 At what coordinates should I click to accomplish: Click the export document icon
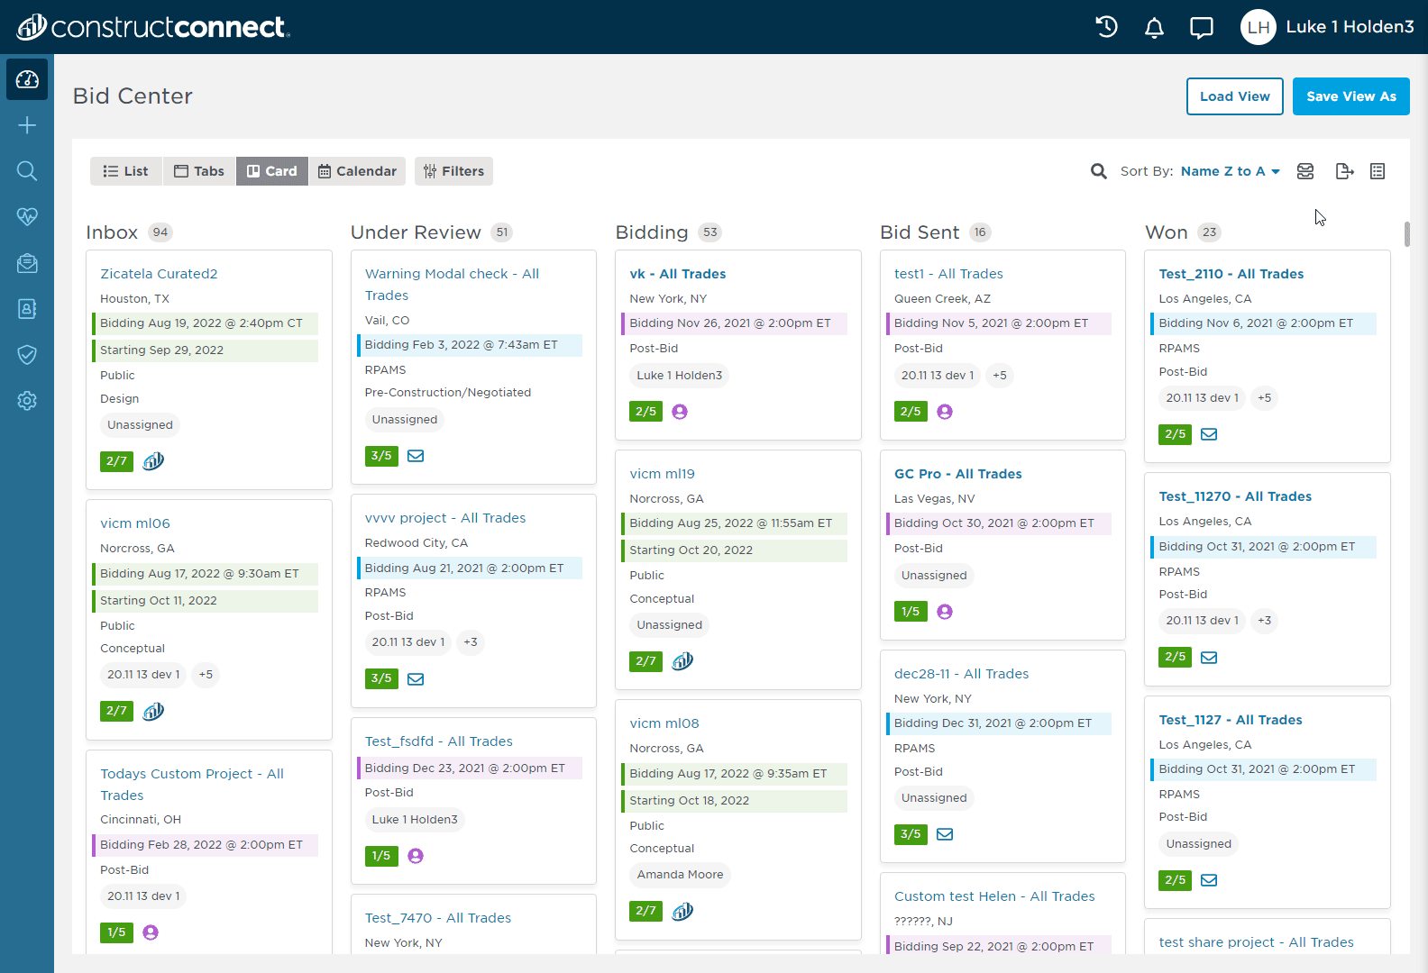(x=1344, y=171)
